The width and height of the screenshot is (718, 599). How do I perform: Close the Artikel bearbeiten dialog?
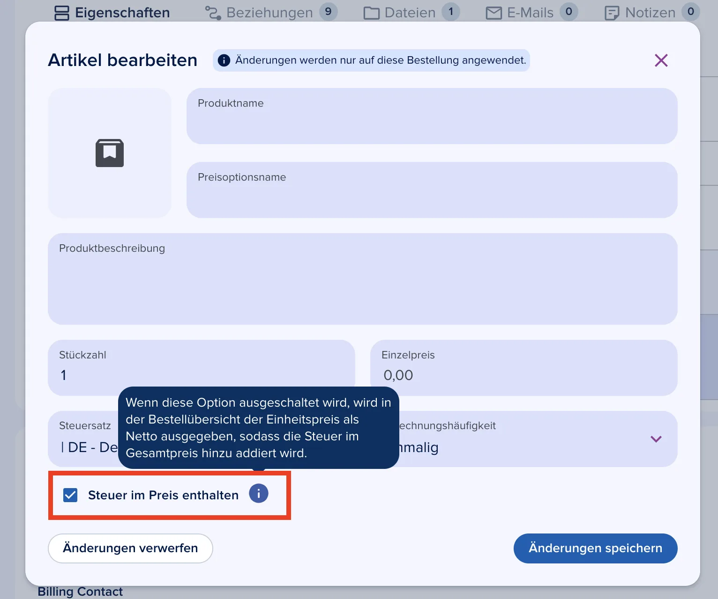point(661,60)
